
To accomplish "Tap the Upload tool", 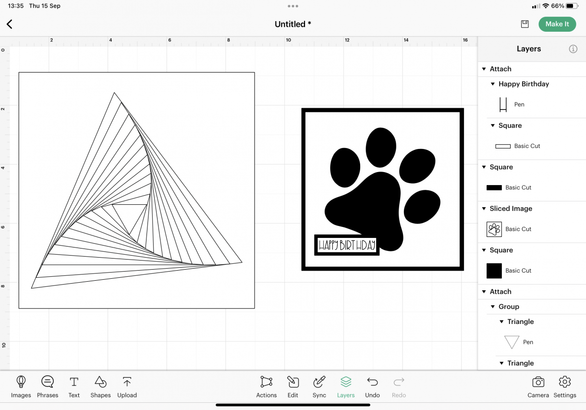I will coord(127,386).
